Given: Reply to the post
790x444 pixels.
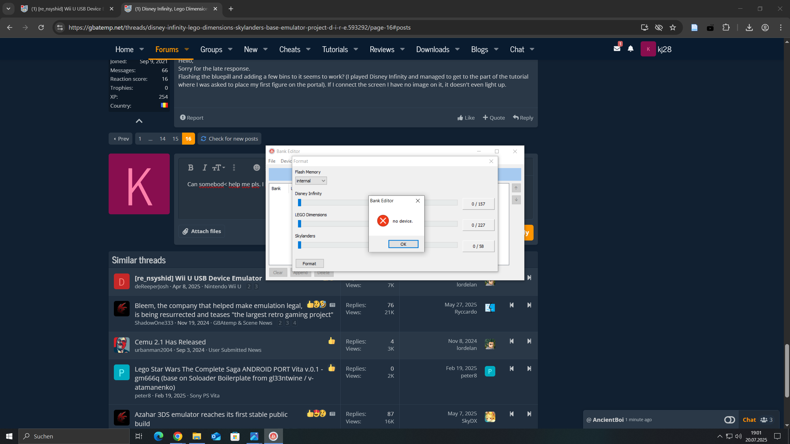Looking at the screenshot, I should coord(523,118).
